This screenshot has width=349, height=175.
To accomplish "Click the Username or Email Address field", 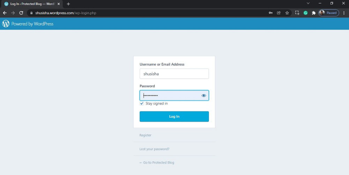I will (x=174, y=74).
